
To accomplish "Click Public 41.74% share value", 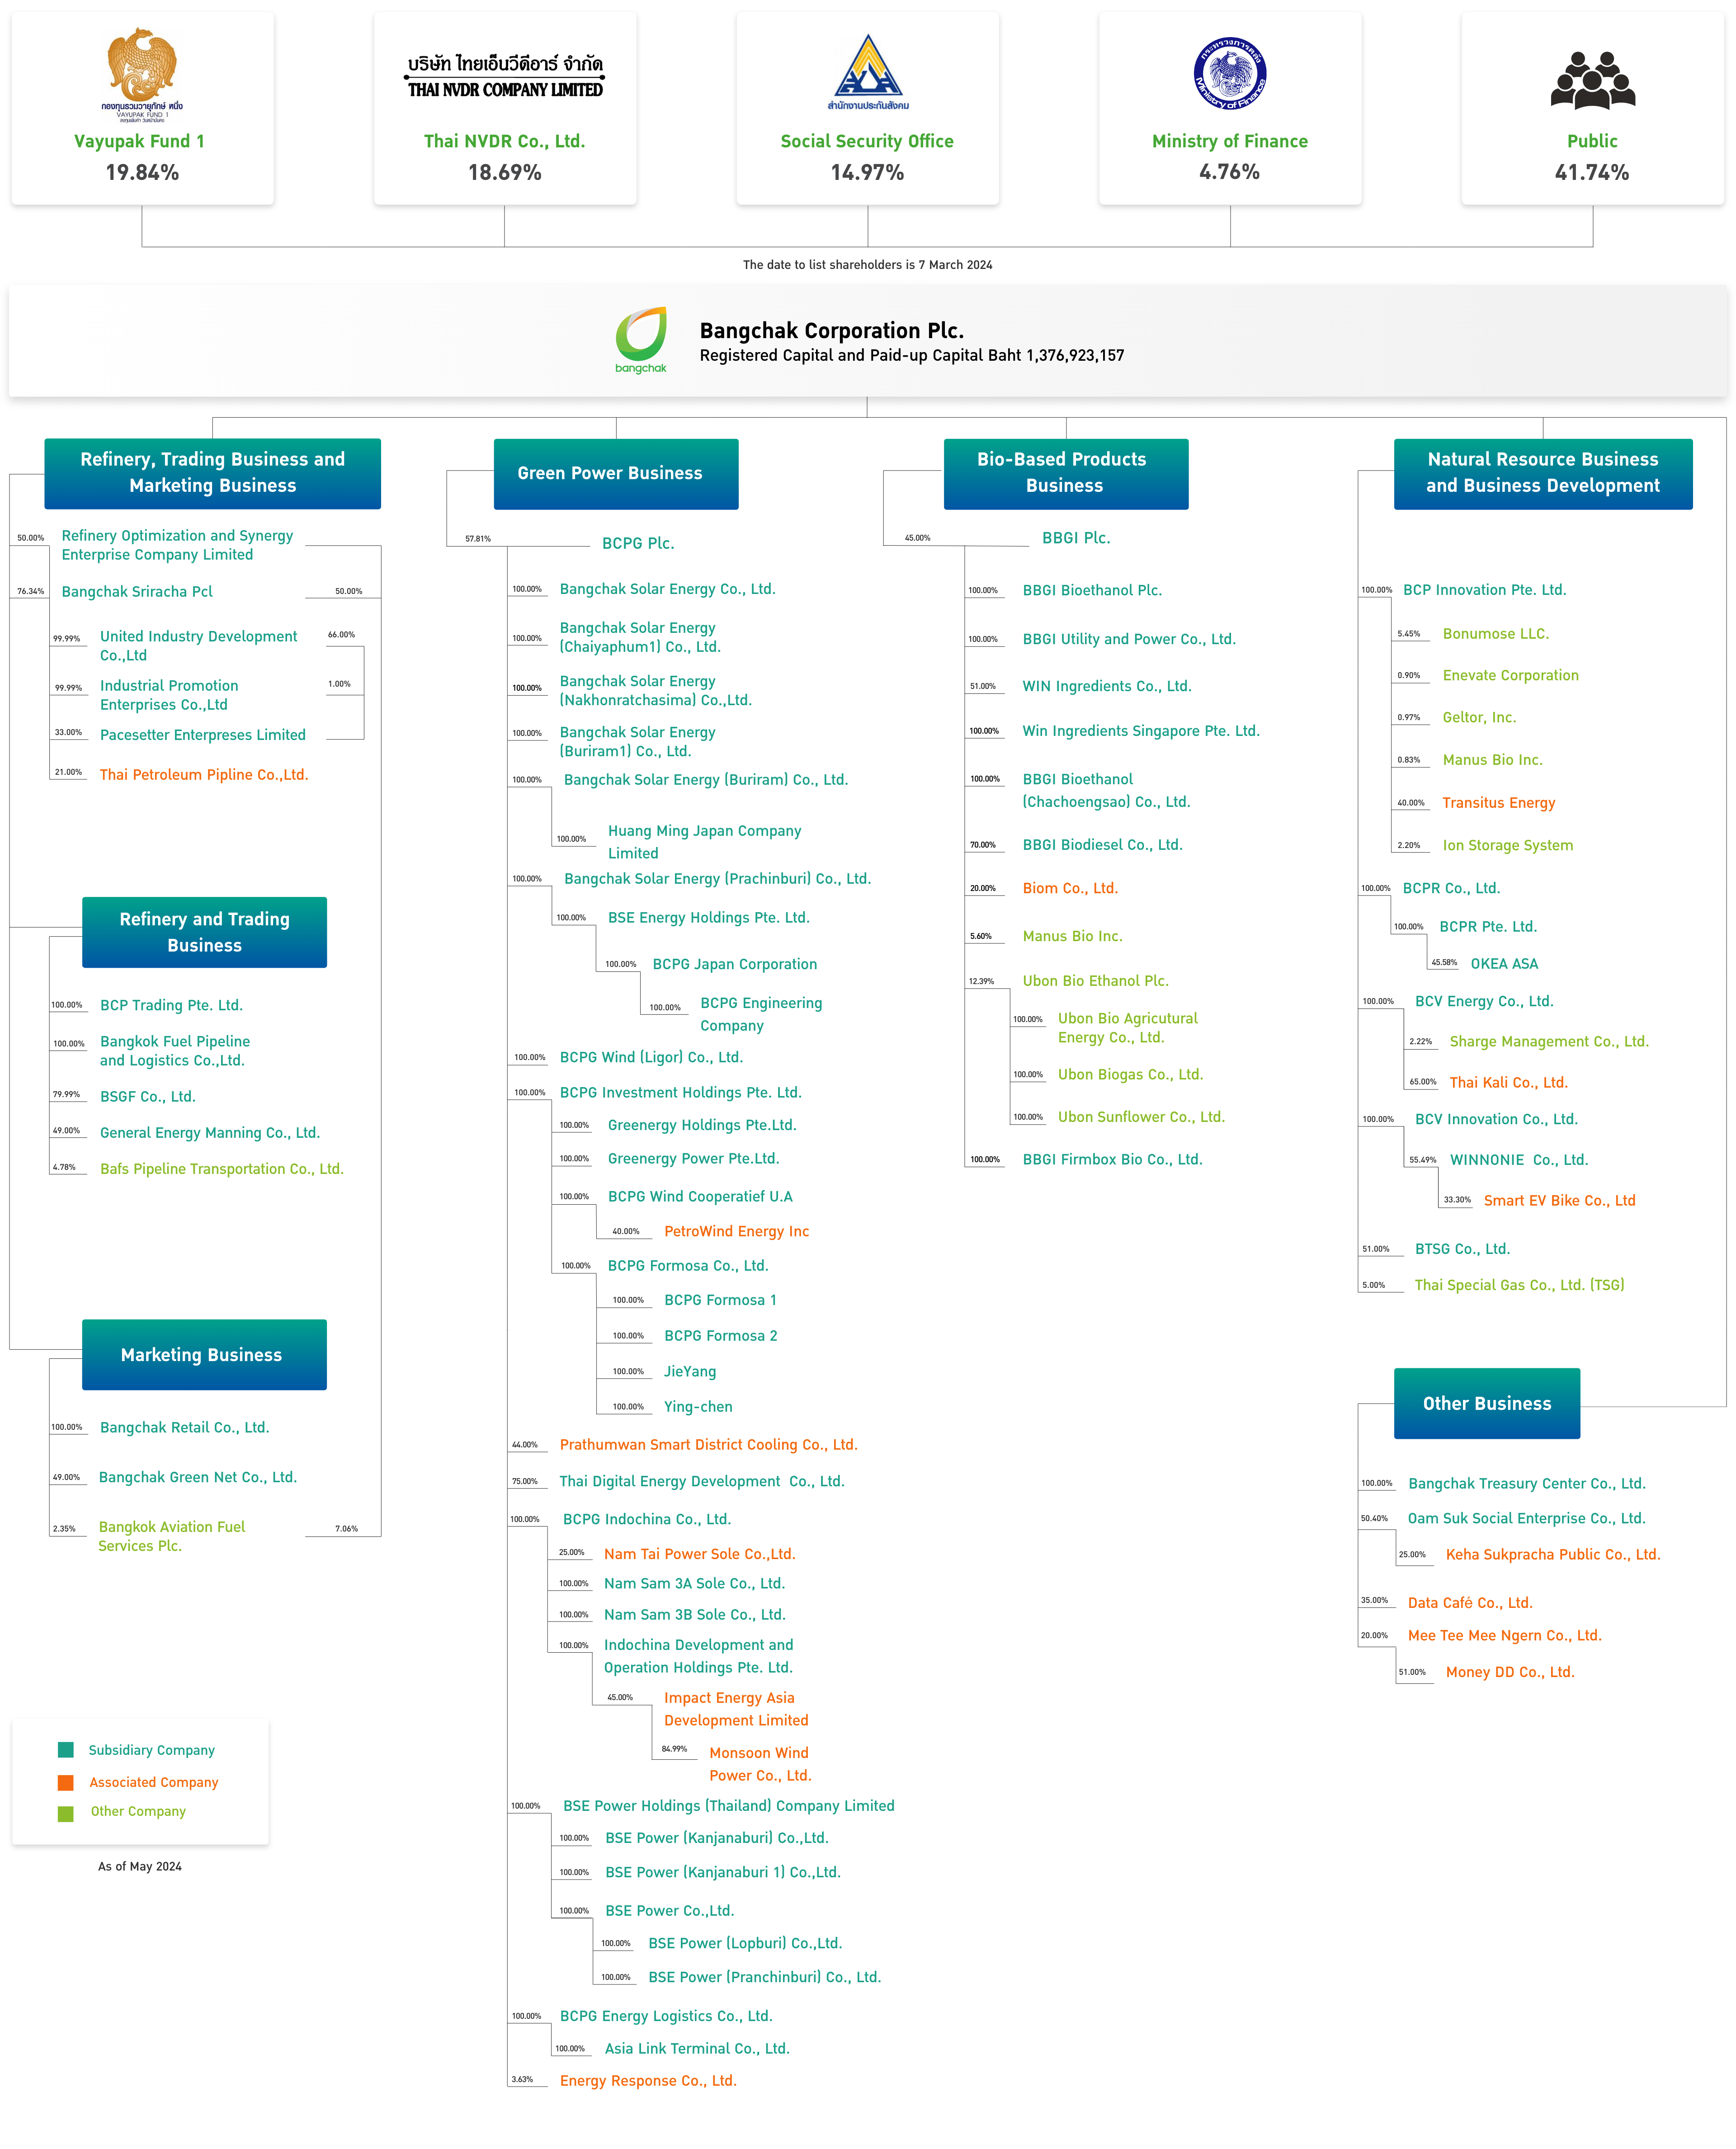I will point(1592,172).
